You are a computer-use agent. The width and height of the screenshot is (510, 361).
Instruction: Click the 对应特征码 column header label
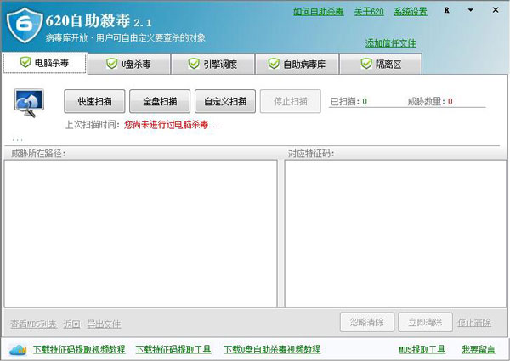[311, 154]
